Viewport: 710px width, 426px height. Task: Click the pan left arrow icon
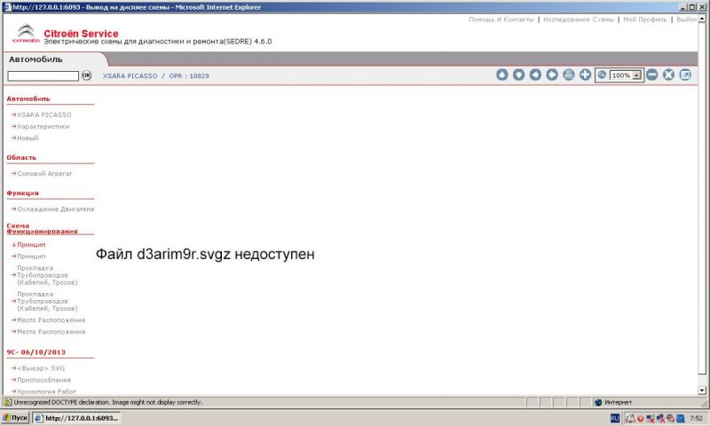point(535,75)
